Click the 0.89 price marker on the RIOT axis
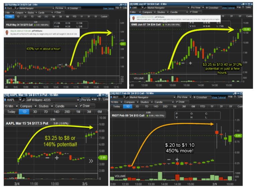The height and width of the screenshot is (189, 257). 238,136
